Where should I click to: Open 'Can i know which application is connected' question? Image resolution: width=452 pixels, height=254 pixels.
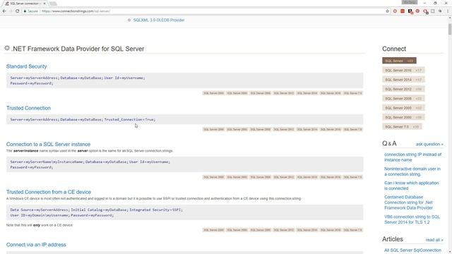coord(411,186)
